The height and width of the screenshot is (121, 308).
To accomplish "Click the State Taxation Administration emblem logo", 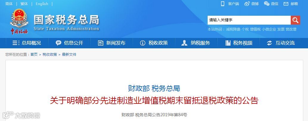I will pos(19,22).
